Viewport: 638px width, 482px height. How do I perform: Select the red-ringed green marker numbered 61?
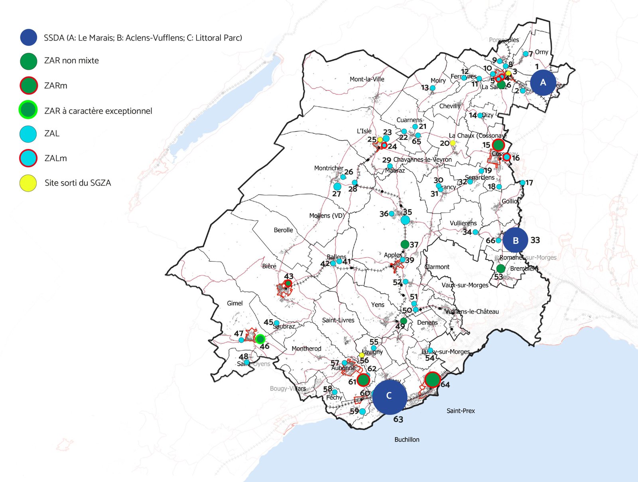[x=363, y=380]
